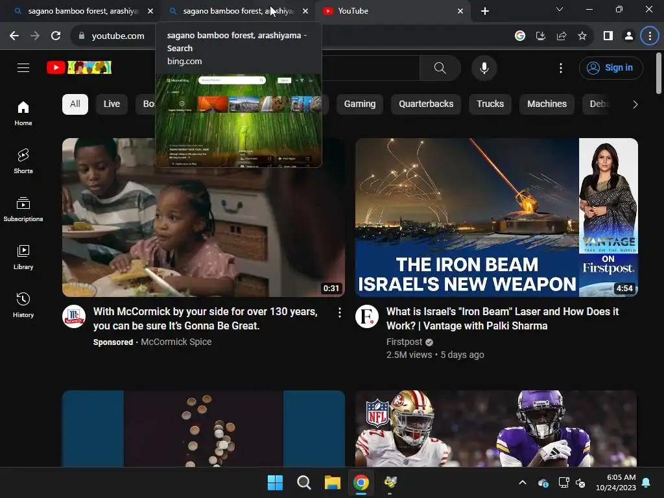Open the McCormick ad three-dot options
The width and height of the screenshot is (664, 498).
coord(340,313)
